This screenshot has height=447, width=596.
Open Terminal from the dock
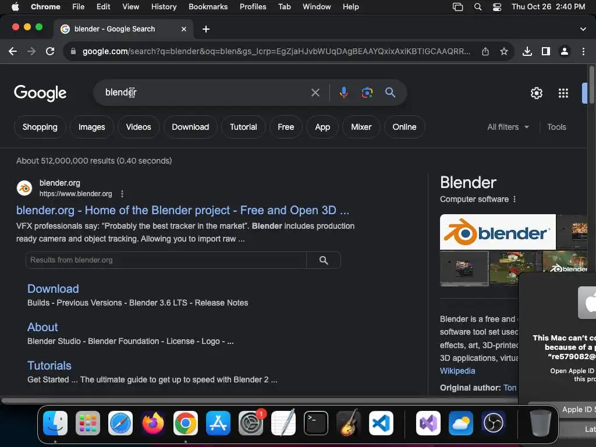coord(316,423)
